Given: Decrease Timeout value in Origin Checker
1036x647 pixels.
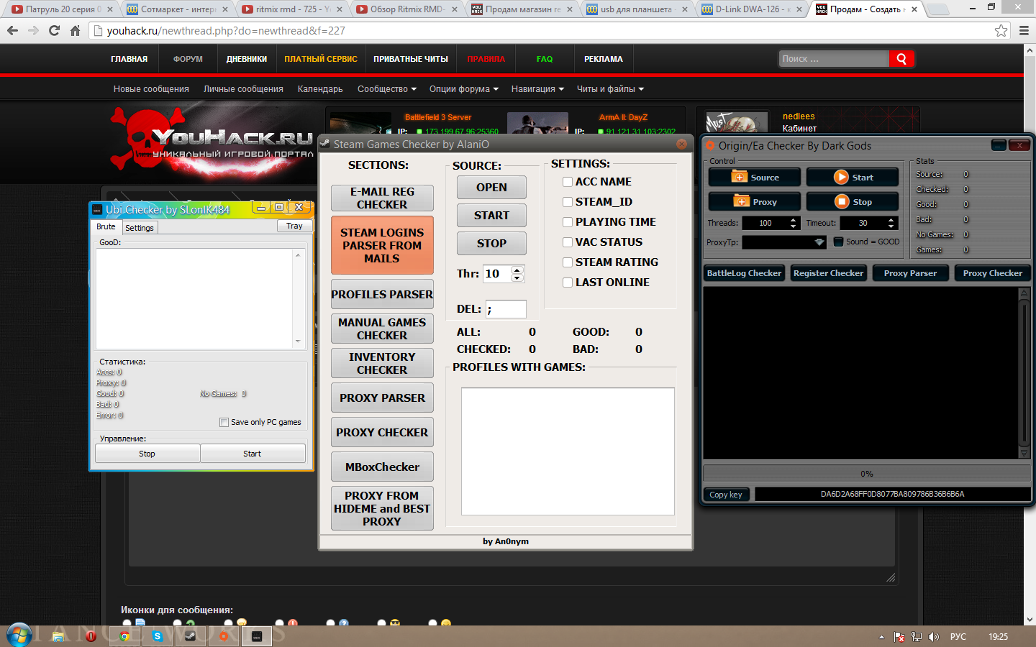Looking at the screenshot, I should click(891, 226).
